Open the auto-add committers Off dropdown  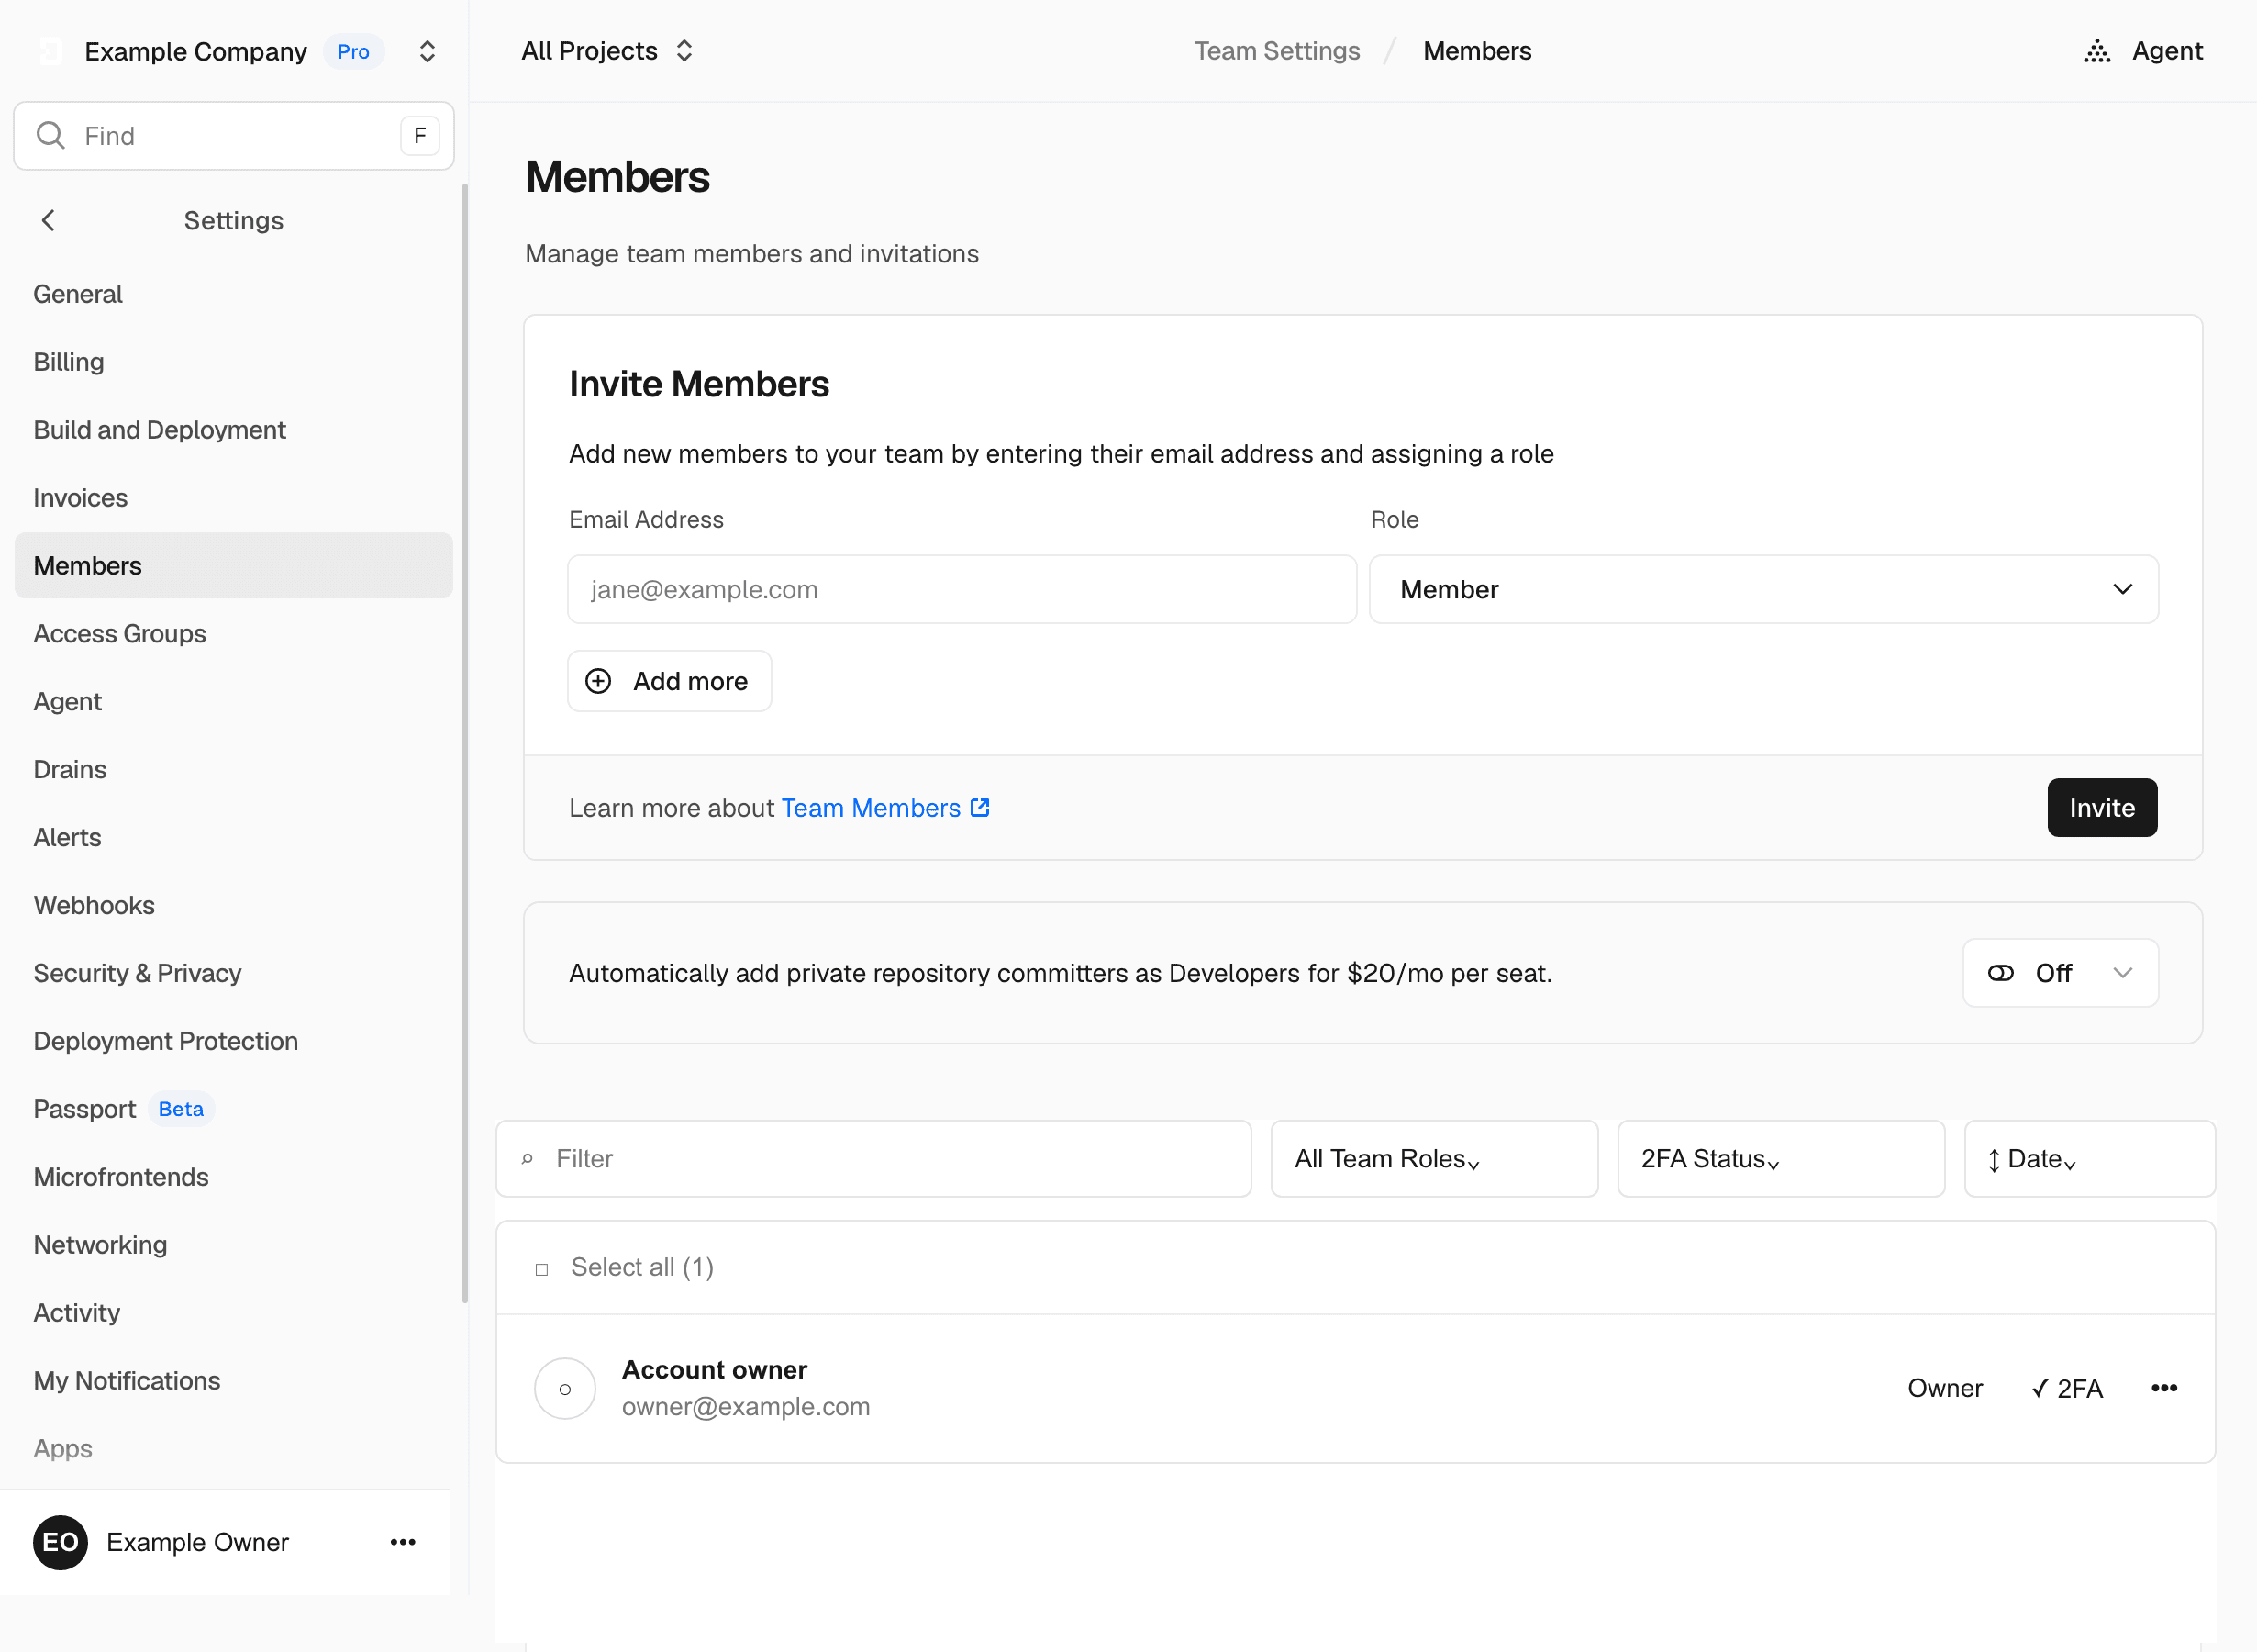(x=2060, y=973)
